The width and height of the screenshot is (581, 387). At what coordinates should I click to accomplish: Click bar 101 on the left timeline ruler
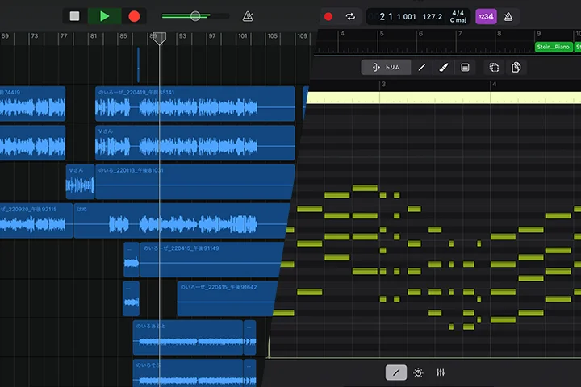pos(242,36)
